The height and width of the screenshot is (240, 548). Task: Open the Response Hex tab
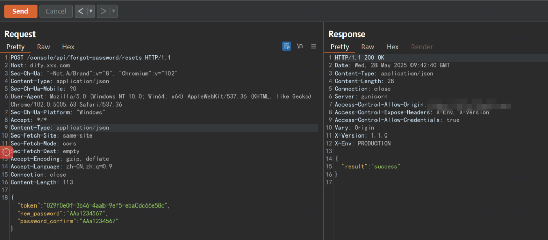pyautogui.click(x=392, y=47)
